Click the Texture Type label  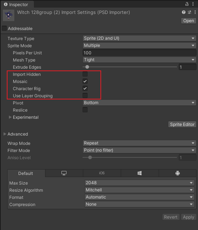tap(21, 38)
